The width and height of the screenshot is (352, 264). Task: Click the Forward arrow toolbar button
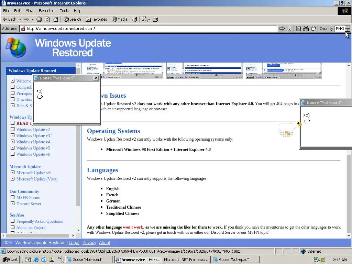click(x=26, y=19)
